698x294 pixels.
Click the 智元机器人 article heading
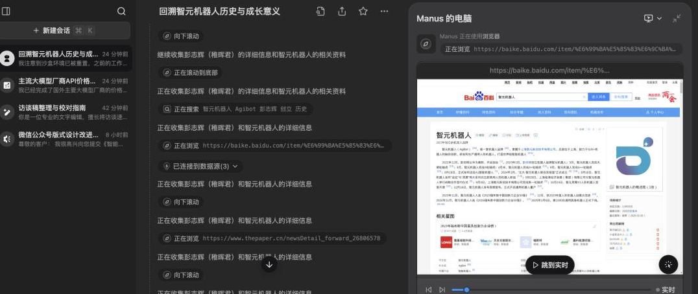tap(455, 135)
